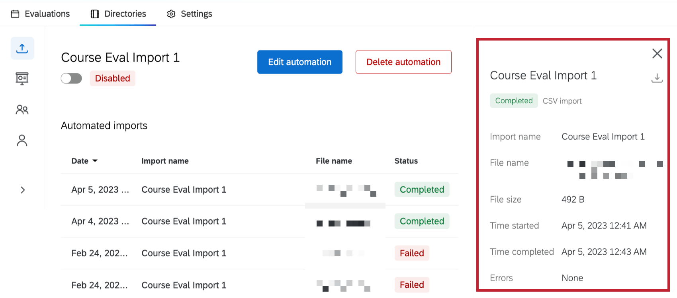
Task: Open the Settings gear icon
Action: point(171,13)
